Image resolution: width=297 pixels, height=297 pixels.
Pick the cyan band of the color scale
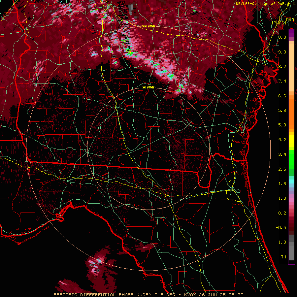point(291,181)
